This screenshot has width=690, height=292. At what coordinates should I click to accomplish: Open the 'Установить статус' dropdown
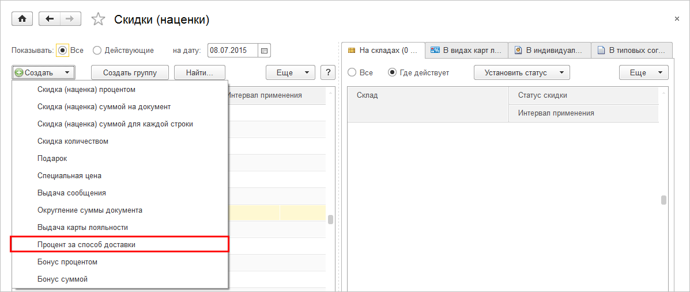click(x=522, y=73)
